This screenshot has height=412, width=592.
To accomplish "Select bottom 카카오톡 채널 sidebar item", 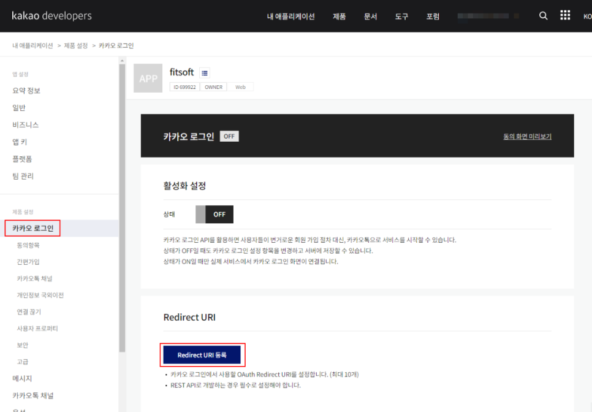I will [33, 396].
